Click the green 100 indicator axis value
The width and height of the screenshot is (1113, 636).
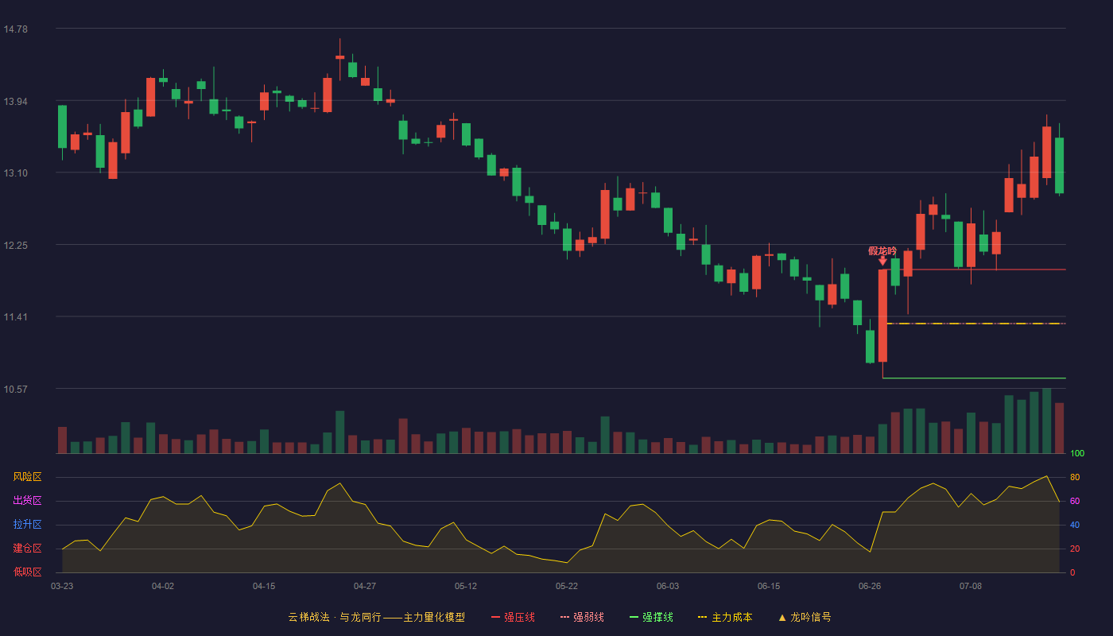[1077, 454]
